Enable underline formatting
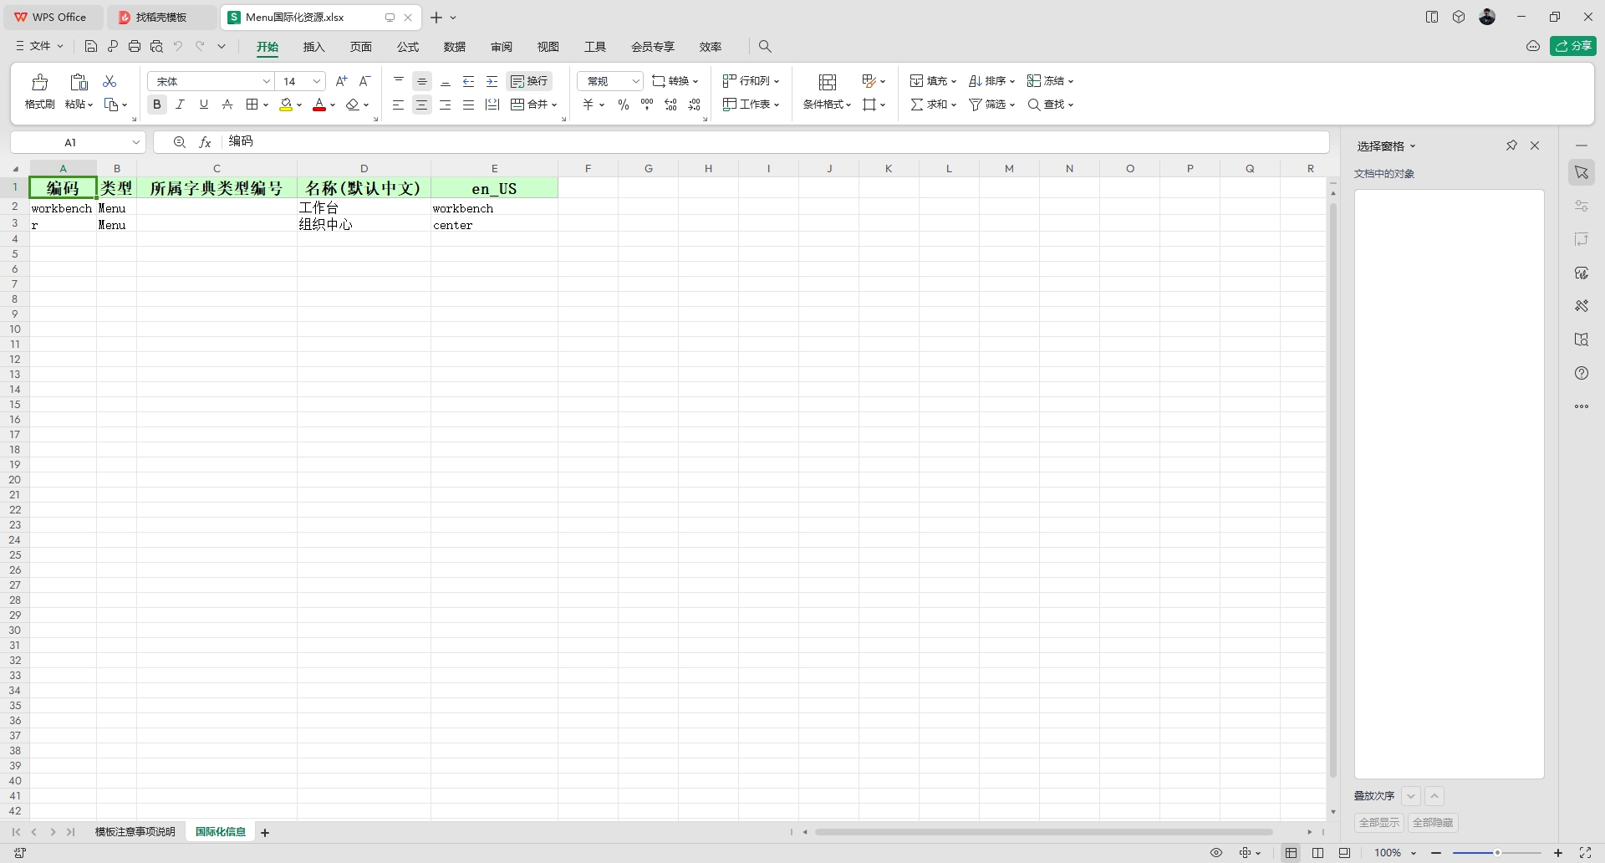1605x863 pixels. click(203, 104)
